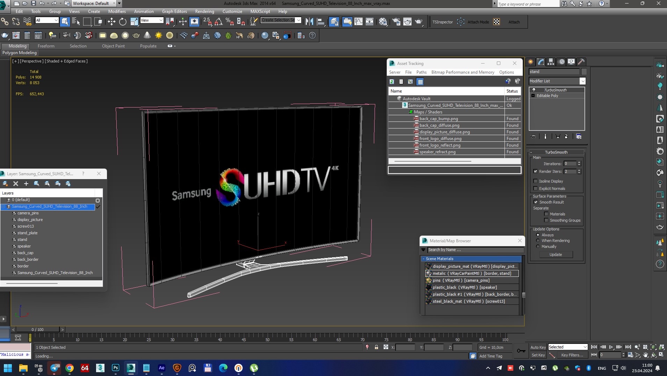The height and width of the screenshot is (376, 667).
Task: Collapse the TurboSmooth rollout
Action: pos(531,152)
